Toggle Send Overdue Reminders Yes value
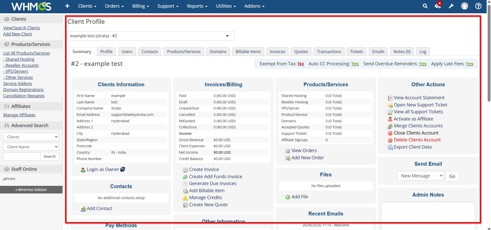The width and height of the screenshot is (491, 230). click(423, 64)
